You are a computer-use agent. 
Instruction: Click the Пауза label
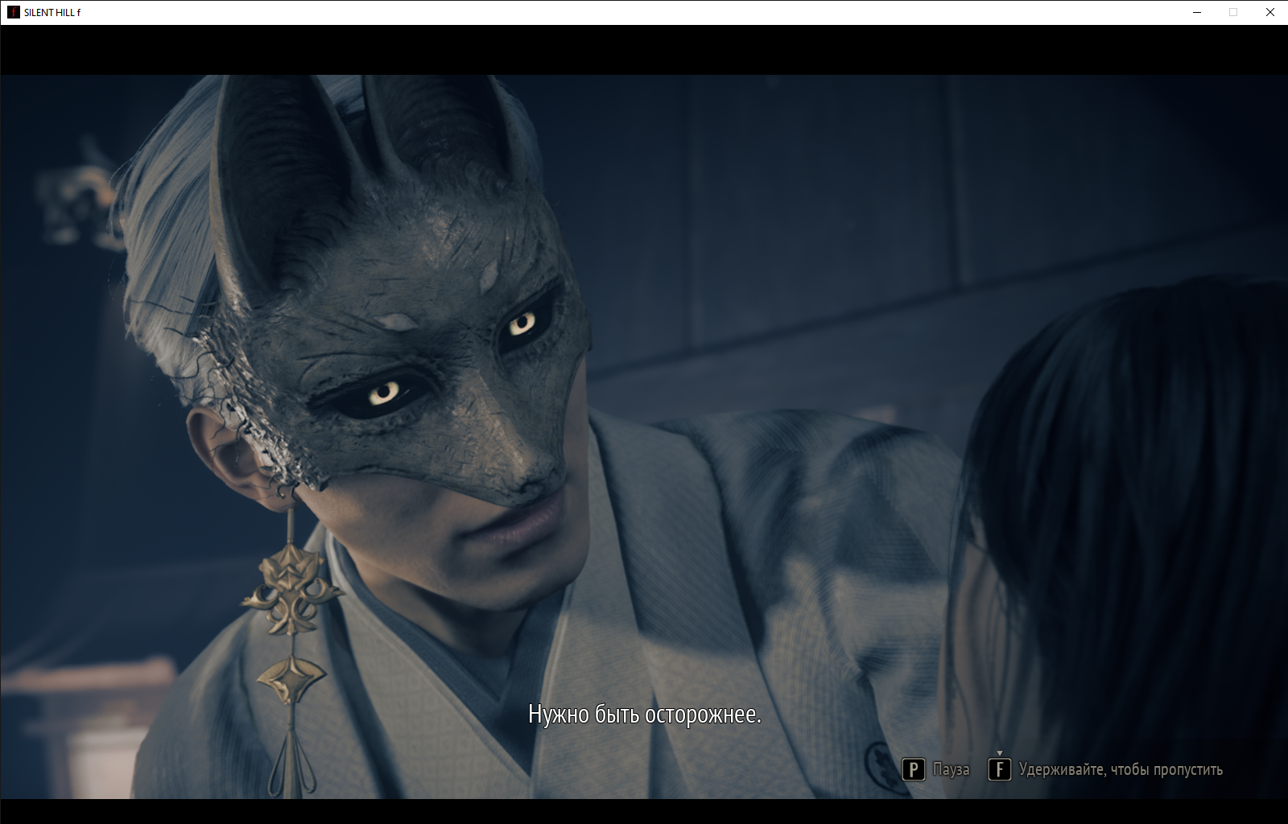point(952,769)
